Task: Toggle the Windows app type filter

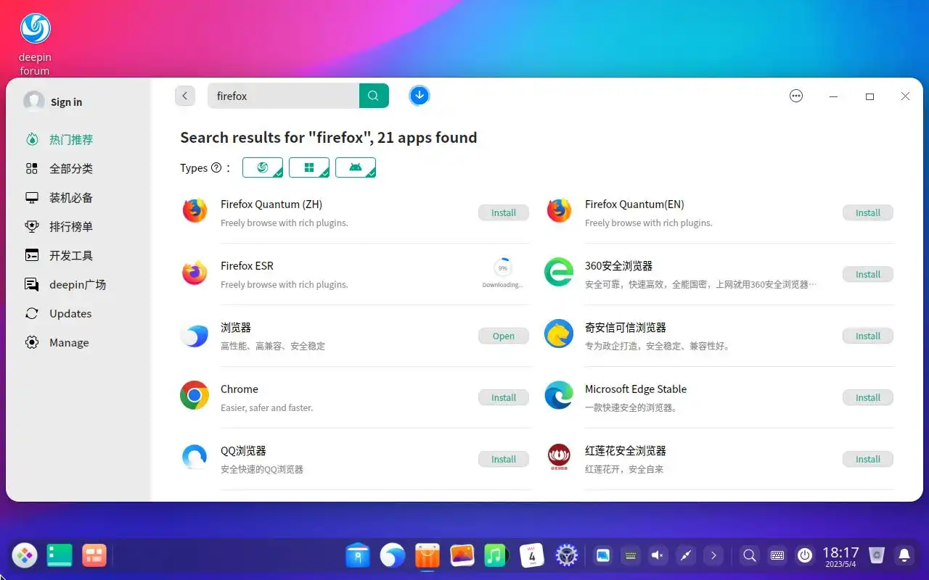Action: tap(309, 167)
